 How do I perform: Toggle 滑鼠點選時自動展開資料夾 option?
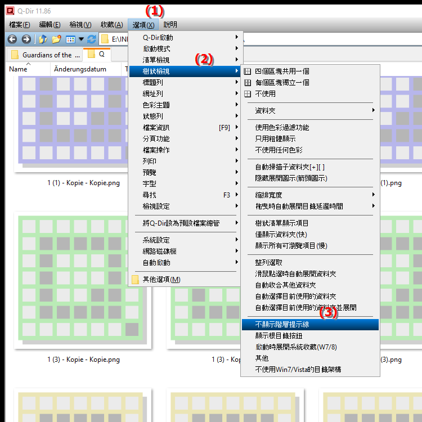coord(310,274)
